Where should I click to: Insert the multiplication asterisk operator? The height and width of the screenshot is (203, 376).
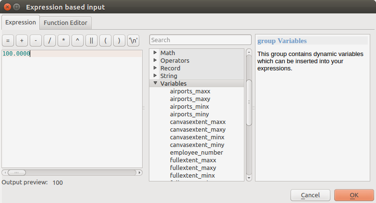coord(63,41)
